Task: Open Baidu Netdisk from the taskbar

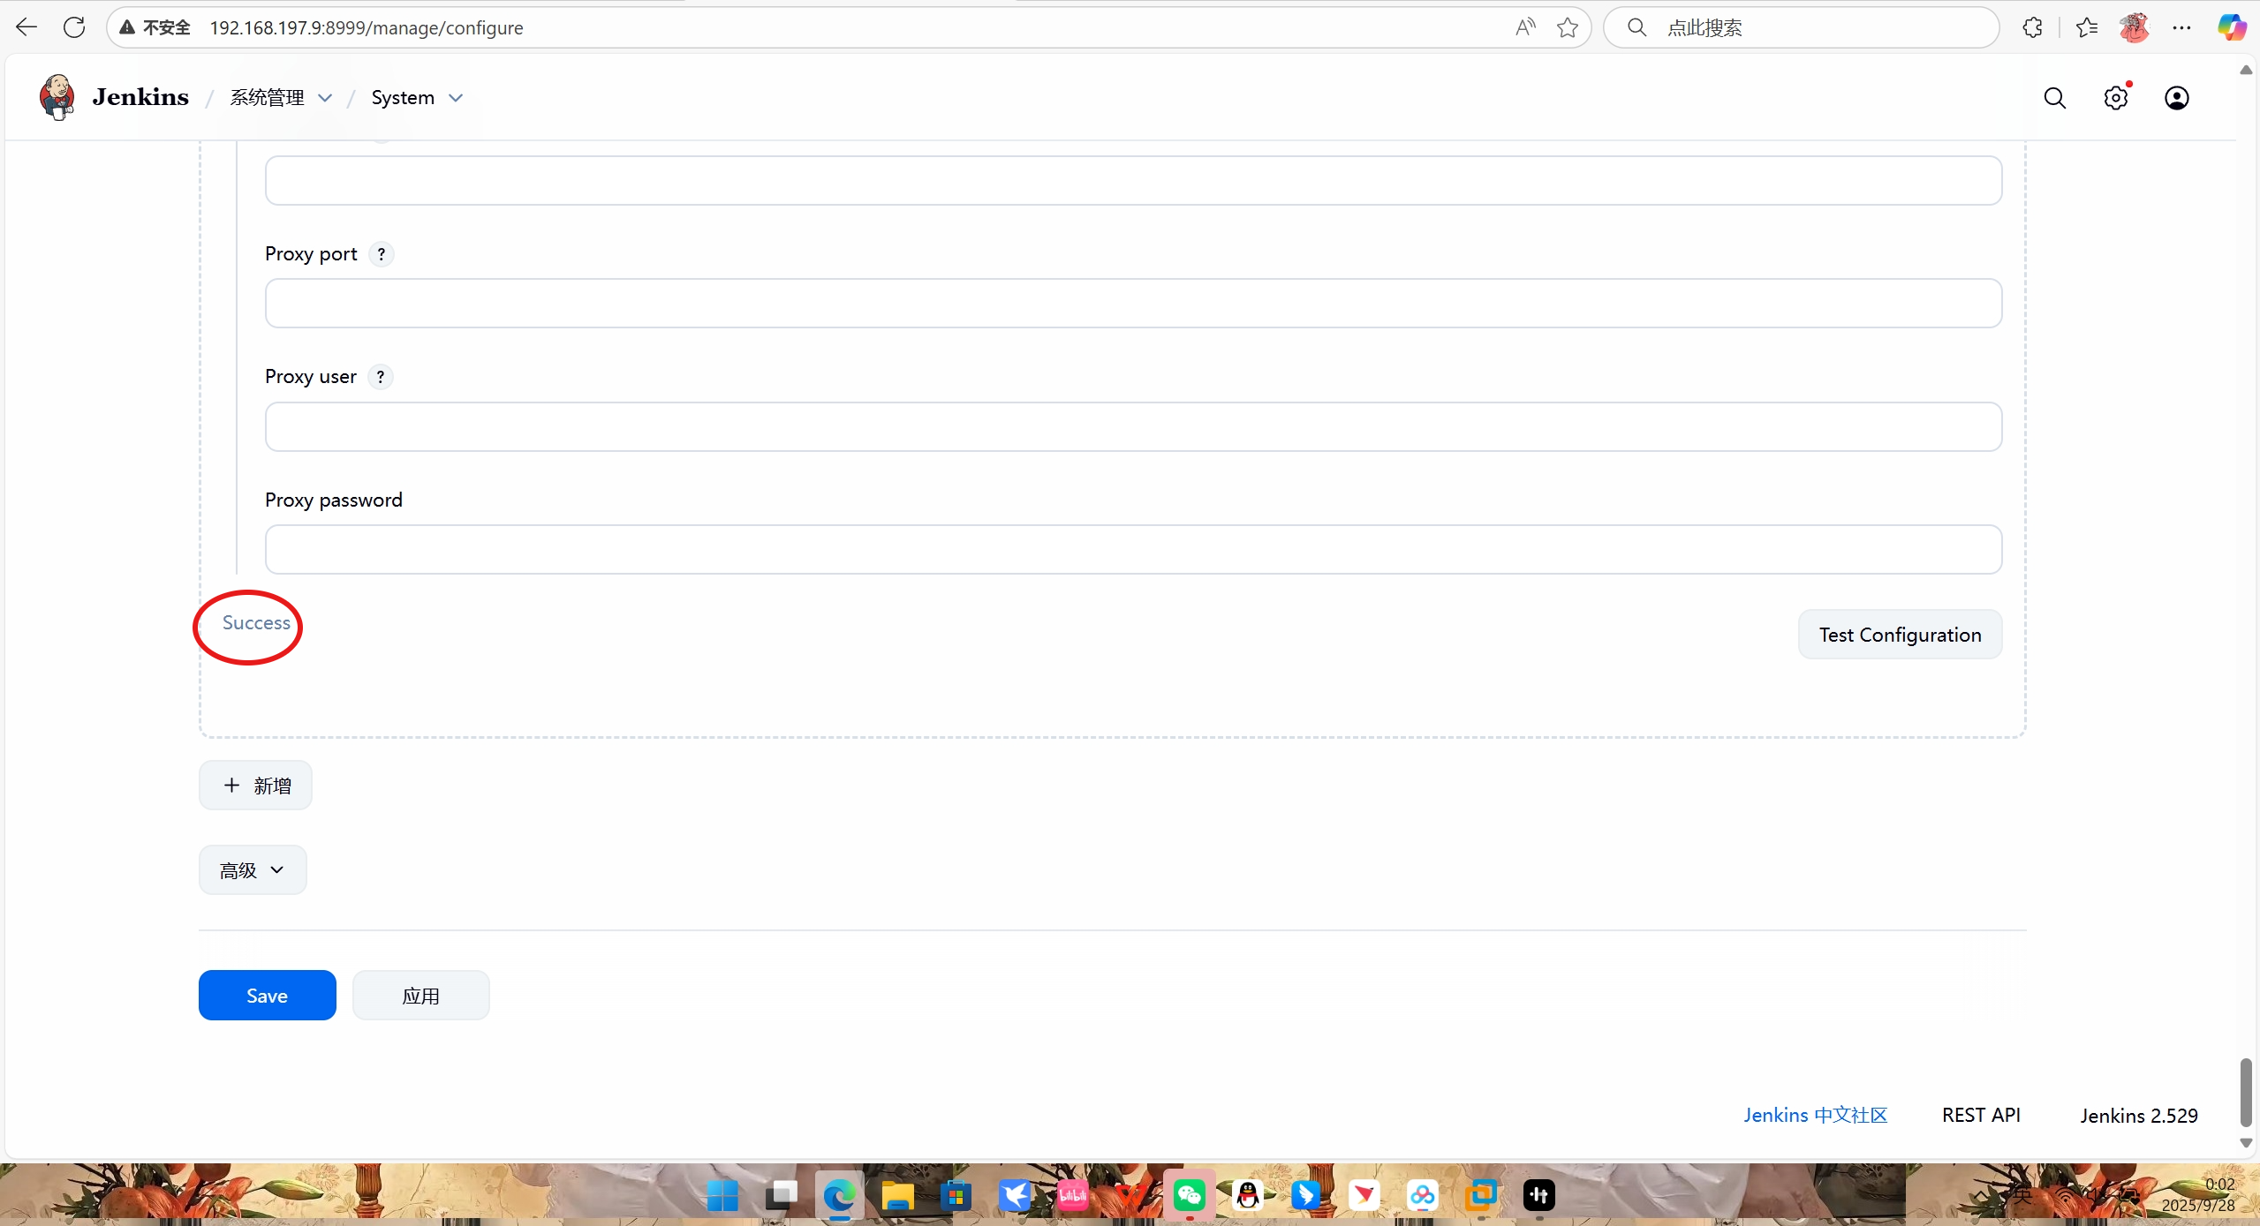Action: 1422,1195
